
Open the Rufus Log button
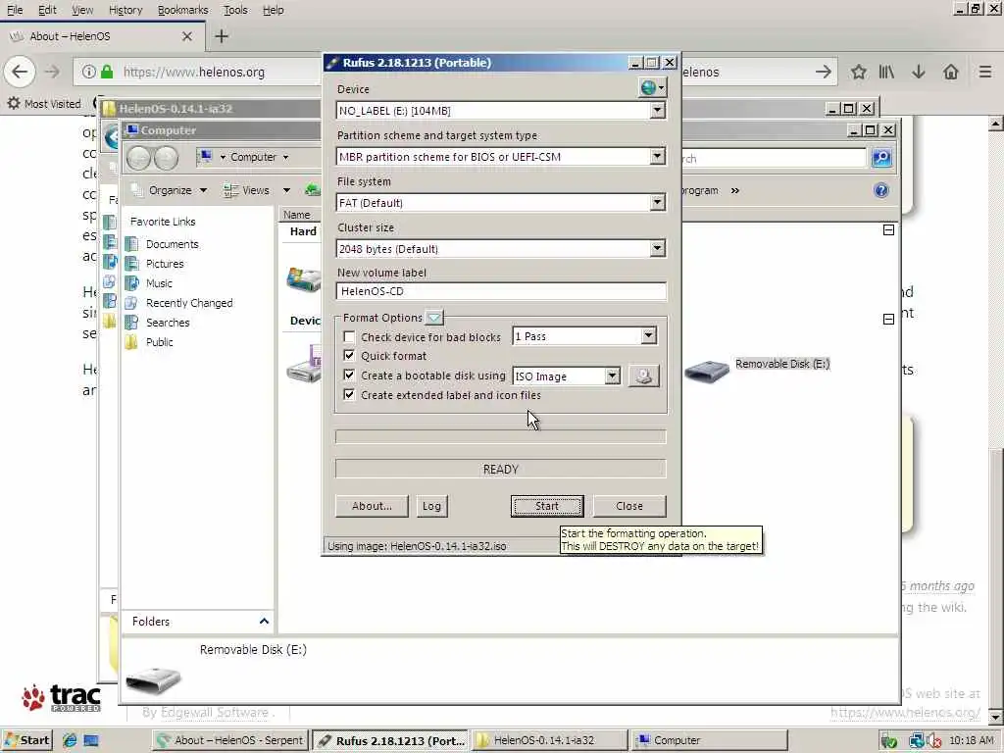[x=431, y=506]
